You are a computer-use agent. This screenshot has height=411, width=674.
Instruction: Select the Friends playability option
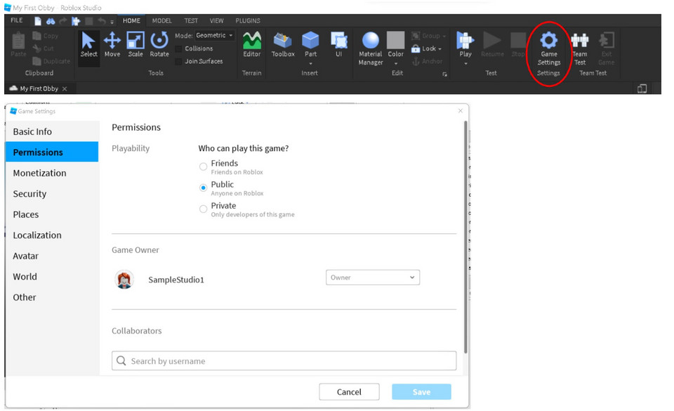click(204, 167)
